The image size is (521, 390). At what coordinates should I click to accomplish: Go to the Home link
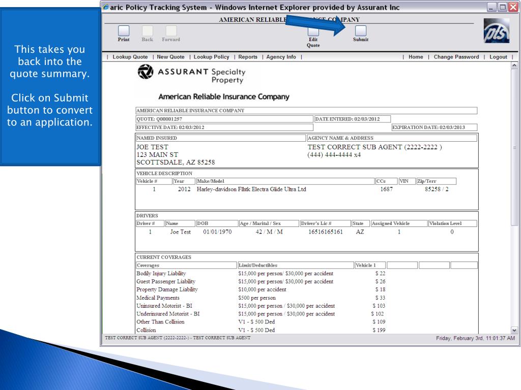coord(416,57)
